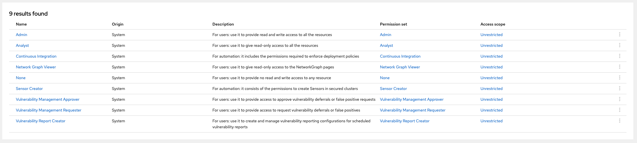Open Vulnerability Management Approver role name
637x143 pixels.
point(48,99)
